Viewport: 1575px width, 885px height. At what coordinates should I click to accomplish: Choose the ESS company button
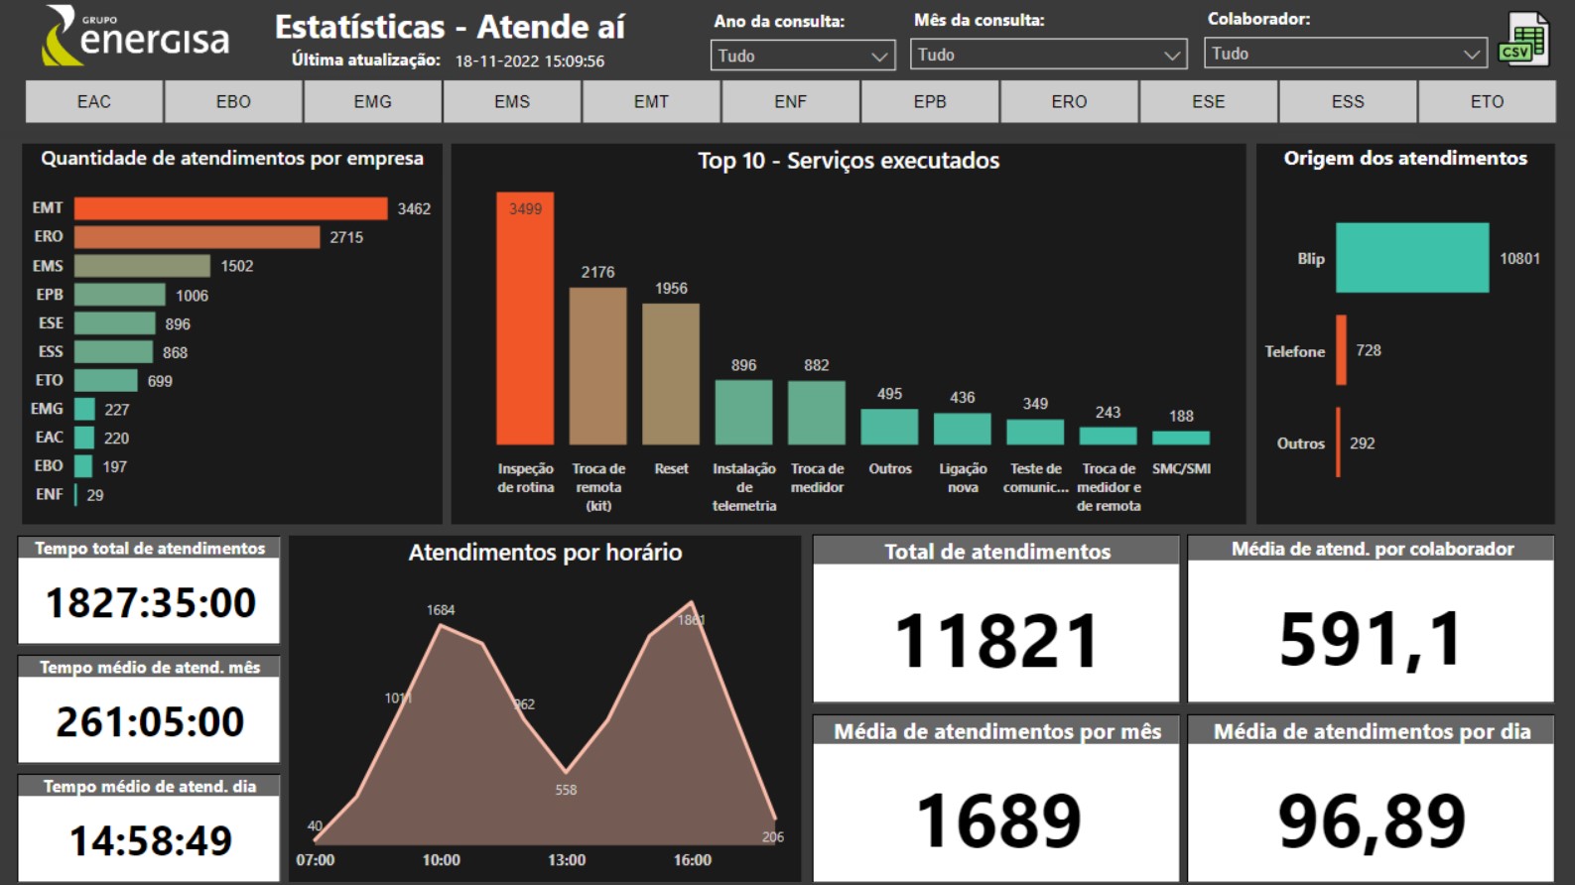click(x=1348, y=102)
